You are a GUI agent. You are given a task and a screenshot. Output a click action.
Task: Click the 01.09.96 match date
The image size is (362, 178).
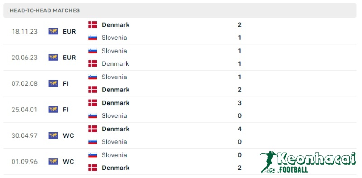coord(25,162)
